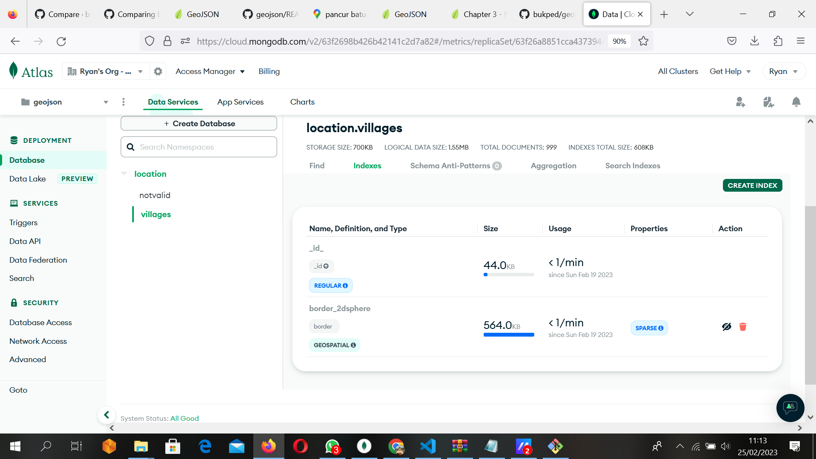
Task: Open project options three-dot menu
Action: point(123,102)
